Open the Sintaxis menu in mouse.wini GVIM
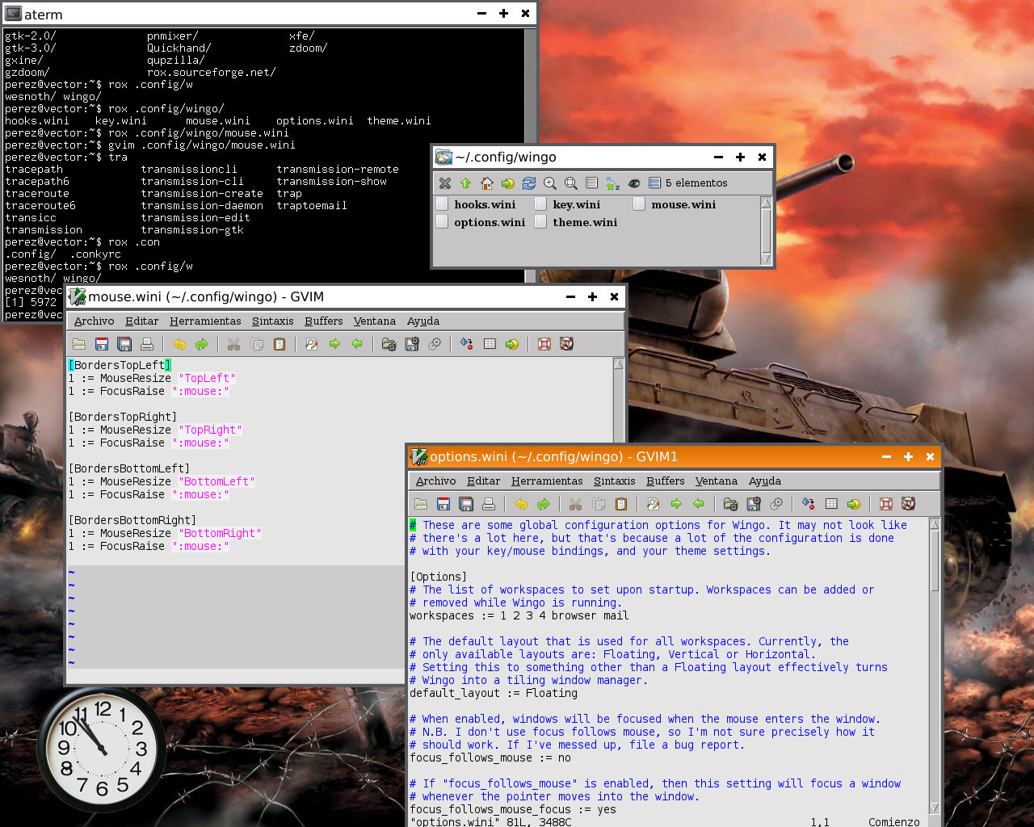Screen dimensions: 1034x827 coord(273,321)
